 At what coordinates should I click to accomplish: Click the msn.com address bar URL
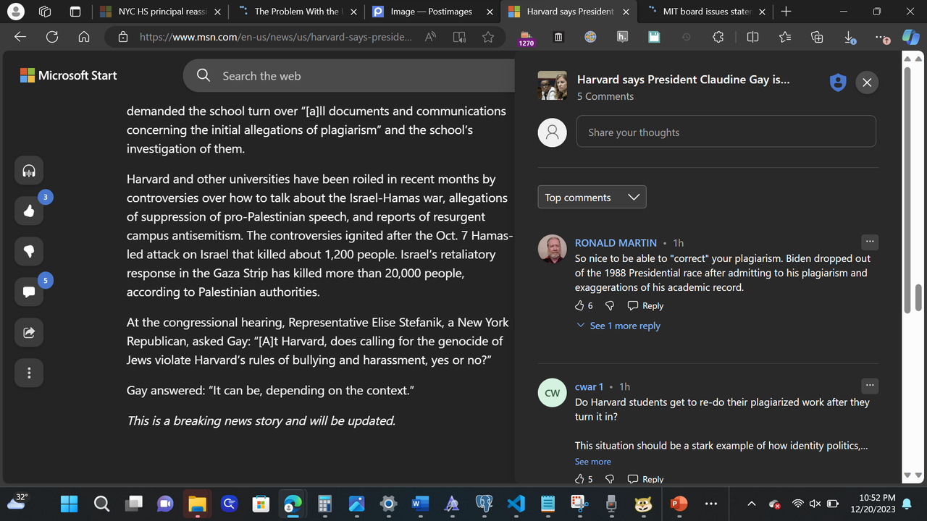pos(276,38)
